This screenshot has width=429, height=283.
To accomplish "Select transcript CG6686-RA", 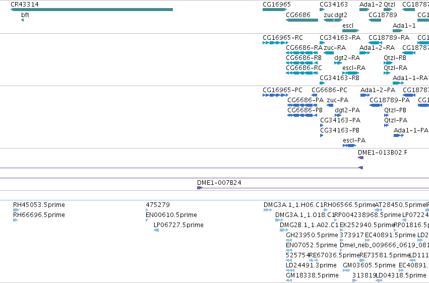I will (304, 47).
